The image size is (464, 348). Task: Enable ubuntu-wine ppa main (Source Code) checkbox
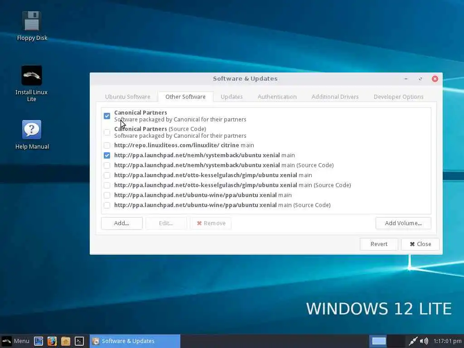click(x=107, y=205)
